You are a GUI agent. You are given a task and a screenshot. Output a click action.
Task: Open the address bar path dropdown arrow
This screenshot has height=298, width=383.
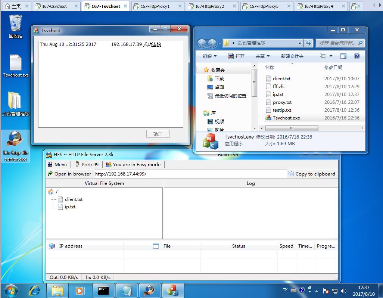coord(300,43)
